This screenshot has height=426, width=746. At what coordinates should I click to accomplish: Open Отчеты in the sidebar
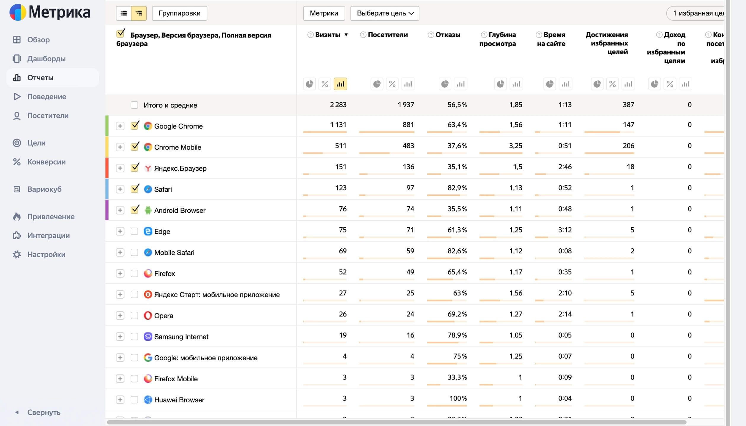coord(53,78)
